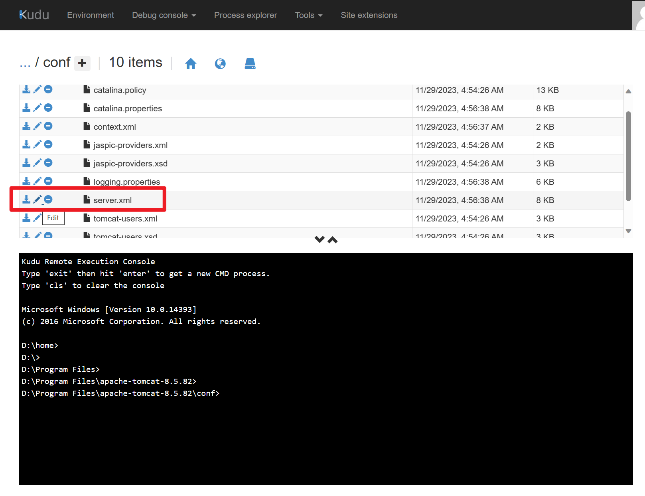The height and width of the screenshot is (496, 645).
Task: Click the globe site root icon
Action: 220,63
